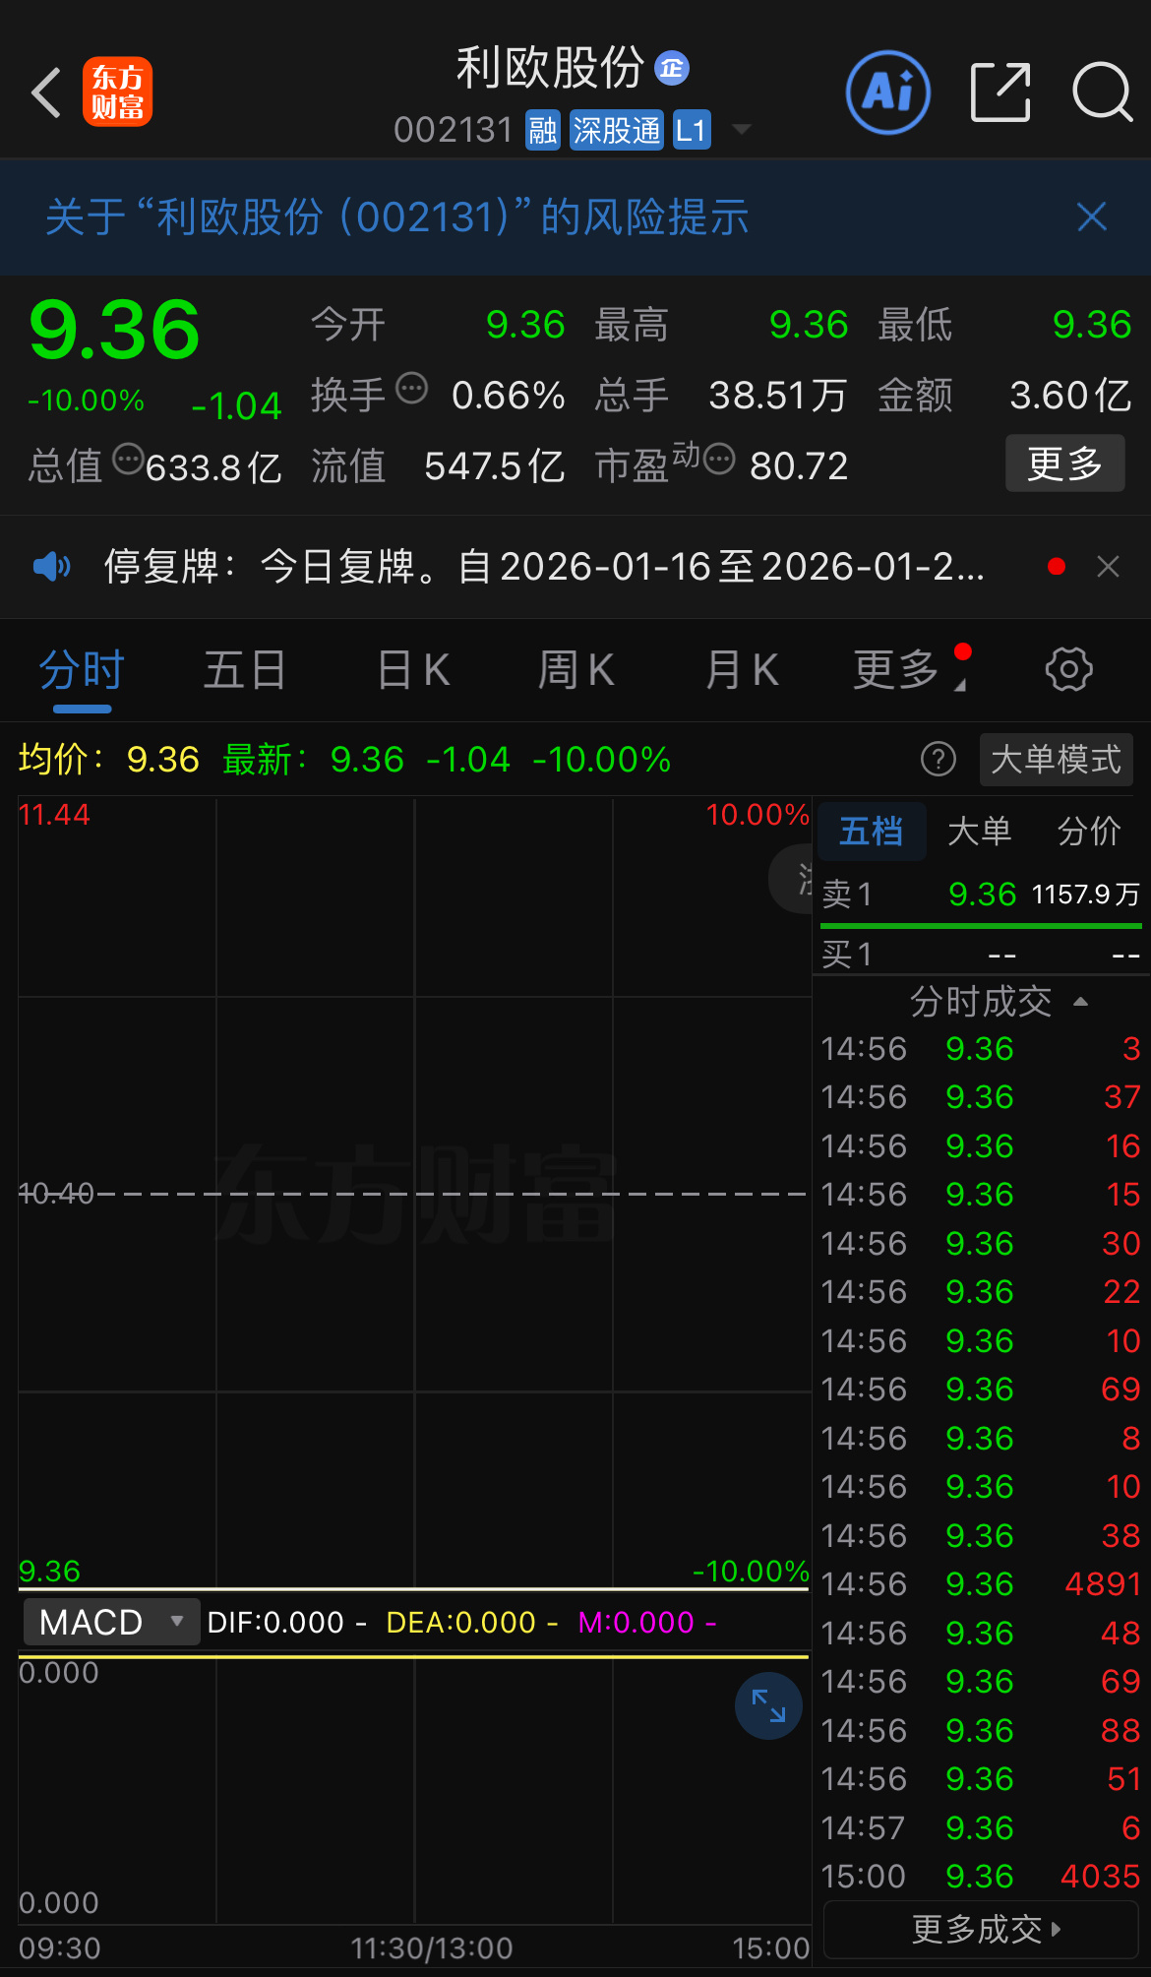
Task: Tap the 卖1 order row
Action: coord(981,895)
